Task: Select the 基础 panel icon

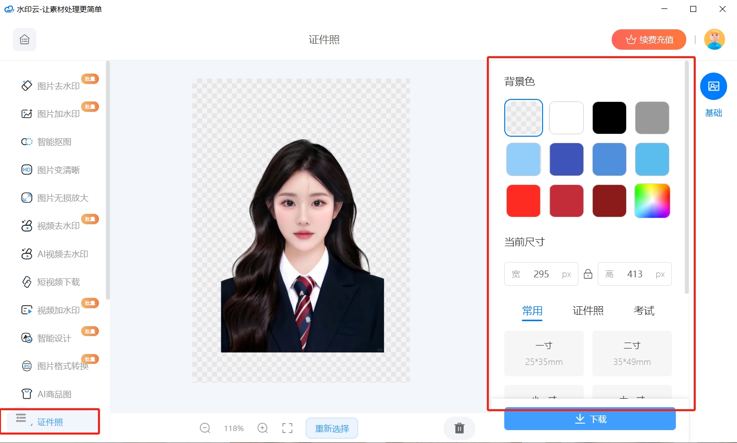Action: coord(714,86)
